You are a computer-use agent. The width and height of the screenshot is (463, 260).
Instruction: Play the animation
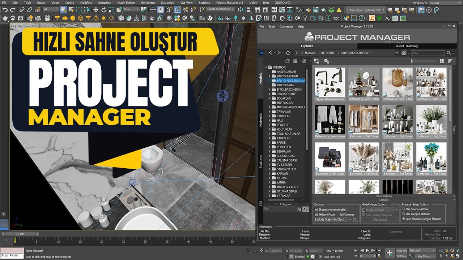[x=368, y=250]
